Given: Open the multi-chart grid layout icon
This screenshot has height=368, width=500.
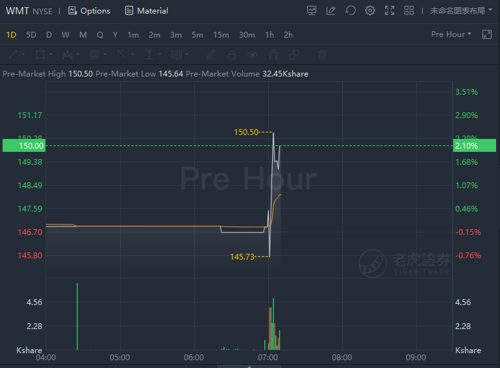Looking at the screenshot, I should tap(409, 10).
